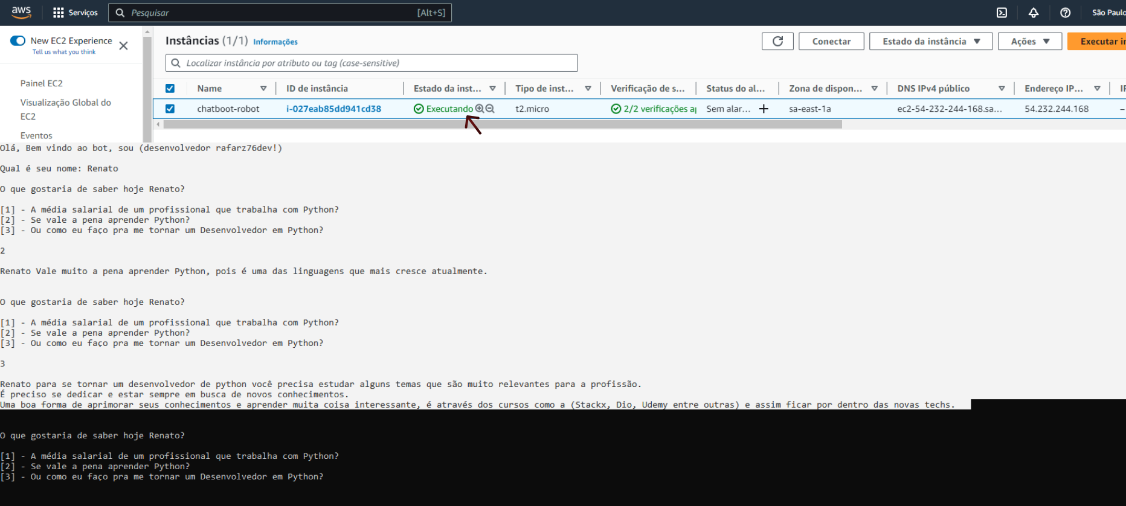Click the 54.232.244.168 IP address
The height and width of the screenshot is (506, 1126).
point(1057,109)
